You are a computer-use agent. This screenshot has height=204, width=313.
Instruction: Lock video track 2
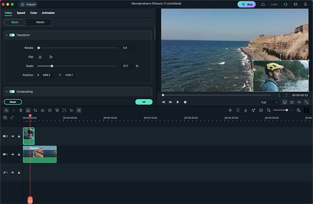tap(19, 136)
